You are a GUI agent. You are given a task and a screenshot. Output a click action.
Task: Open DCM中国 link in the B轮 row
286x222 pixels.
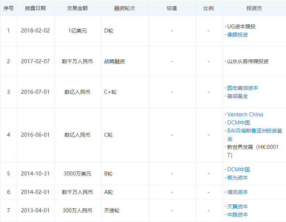[x=238, y=170]
